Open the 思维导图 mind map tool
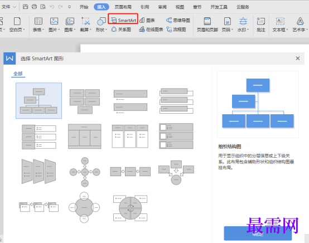The image size is (309, 243). (x=178, y=20)
